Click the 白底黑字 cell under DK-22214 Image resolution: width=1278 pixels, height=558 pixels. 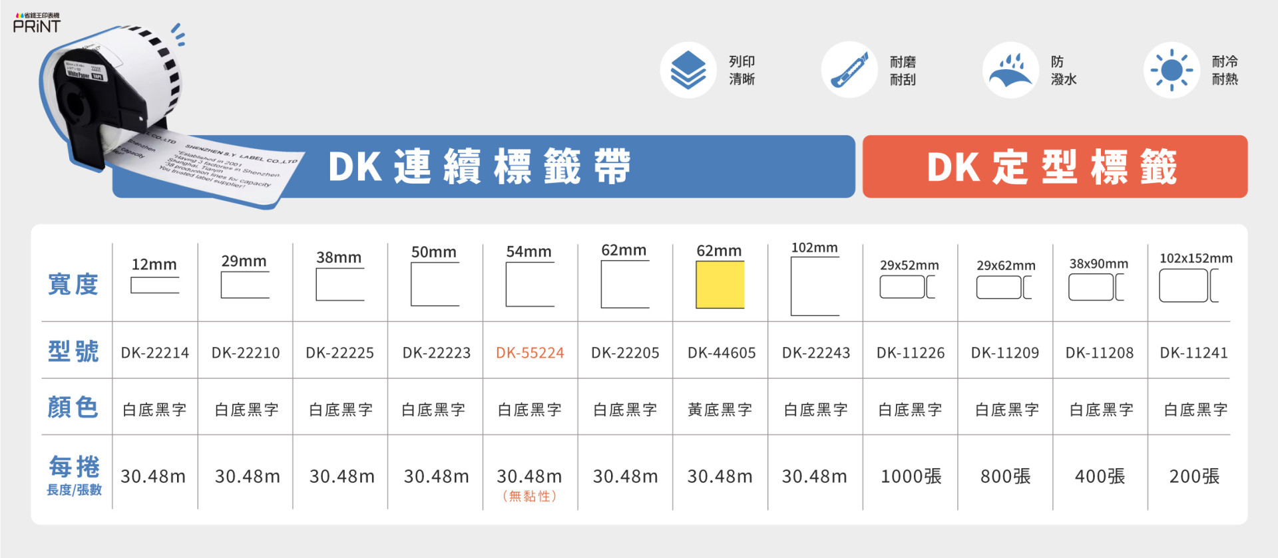coord(154,410)
